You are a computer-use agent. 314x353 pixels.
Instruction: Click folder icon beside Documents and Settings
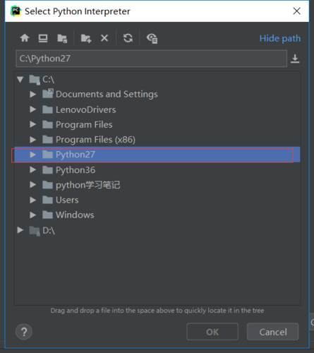[x=48, y=94]
